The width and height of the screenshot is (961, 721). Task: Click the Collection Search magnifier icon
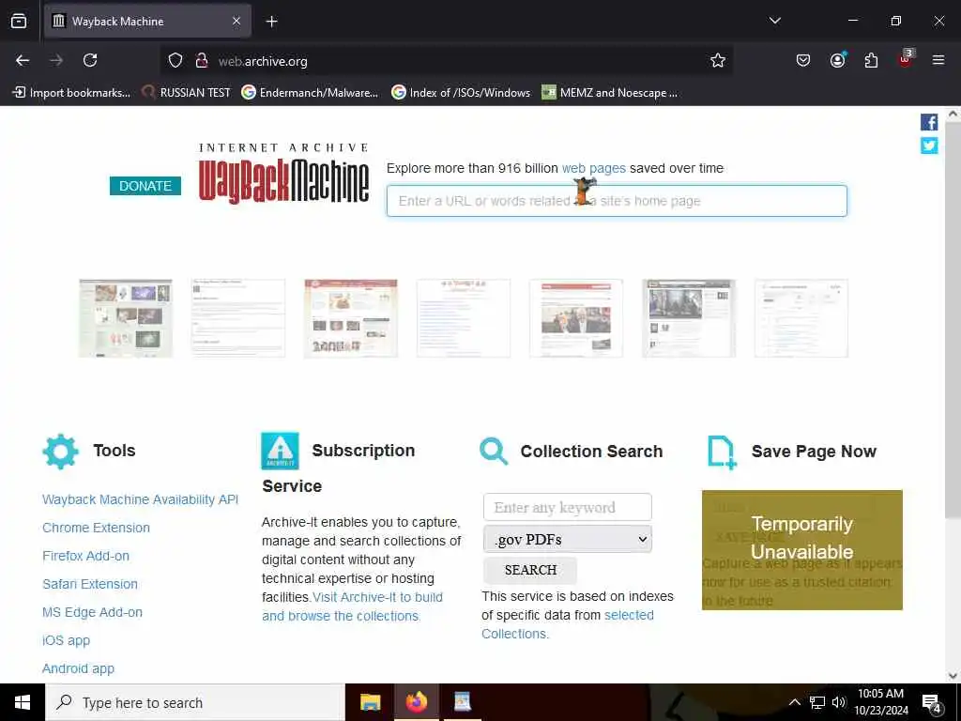494,452
